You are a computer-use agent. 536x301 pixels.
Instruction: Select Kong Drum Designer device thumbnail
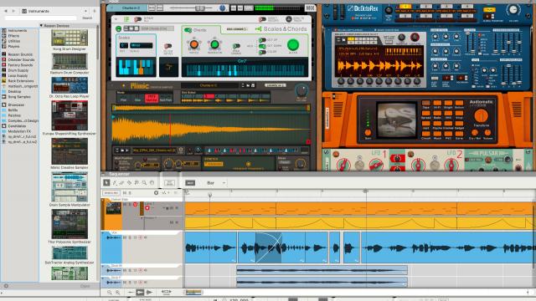click(70, 38)
